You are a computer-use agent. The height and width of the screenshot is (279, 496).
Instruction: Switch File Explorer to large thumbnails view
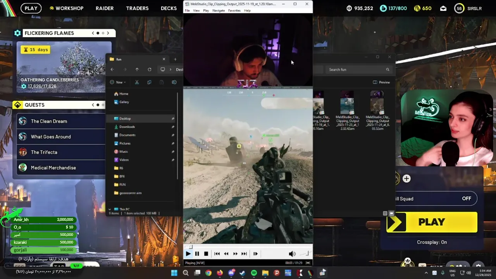click(x=391, y=214)
